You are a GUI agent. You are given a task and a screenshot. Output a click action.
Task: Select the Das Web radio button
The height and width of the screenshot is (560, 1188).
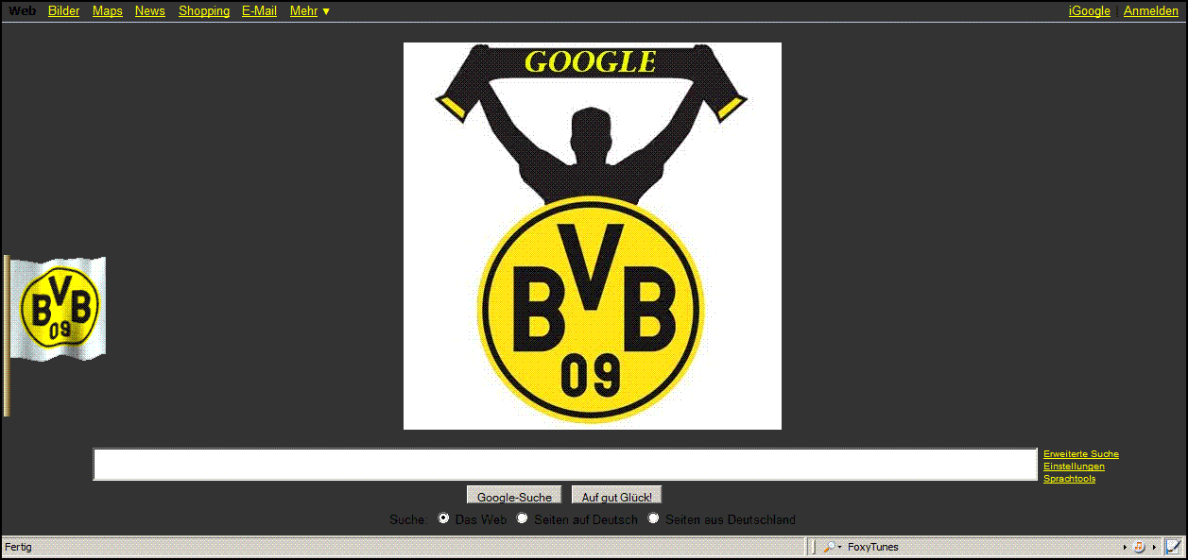(443, 518)
